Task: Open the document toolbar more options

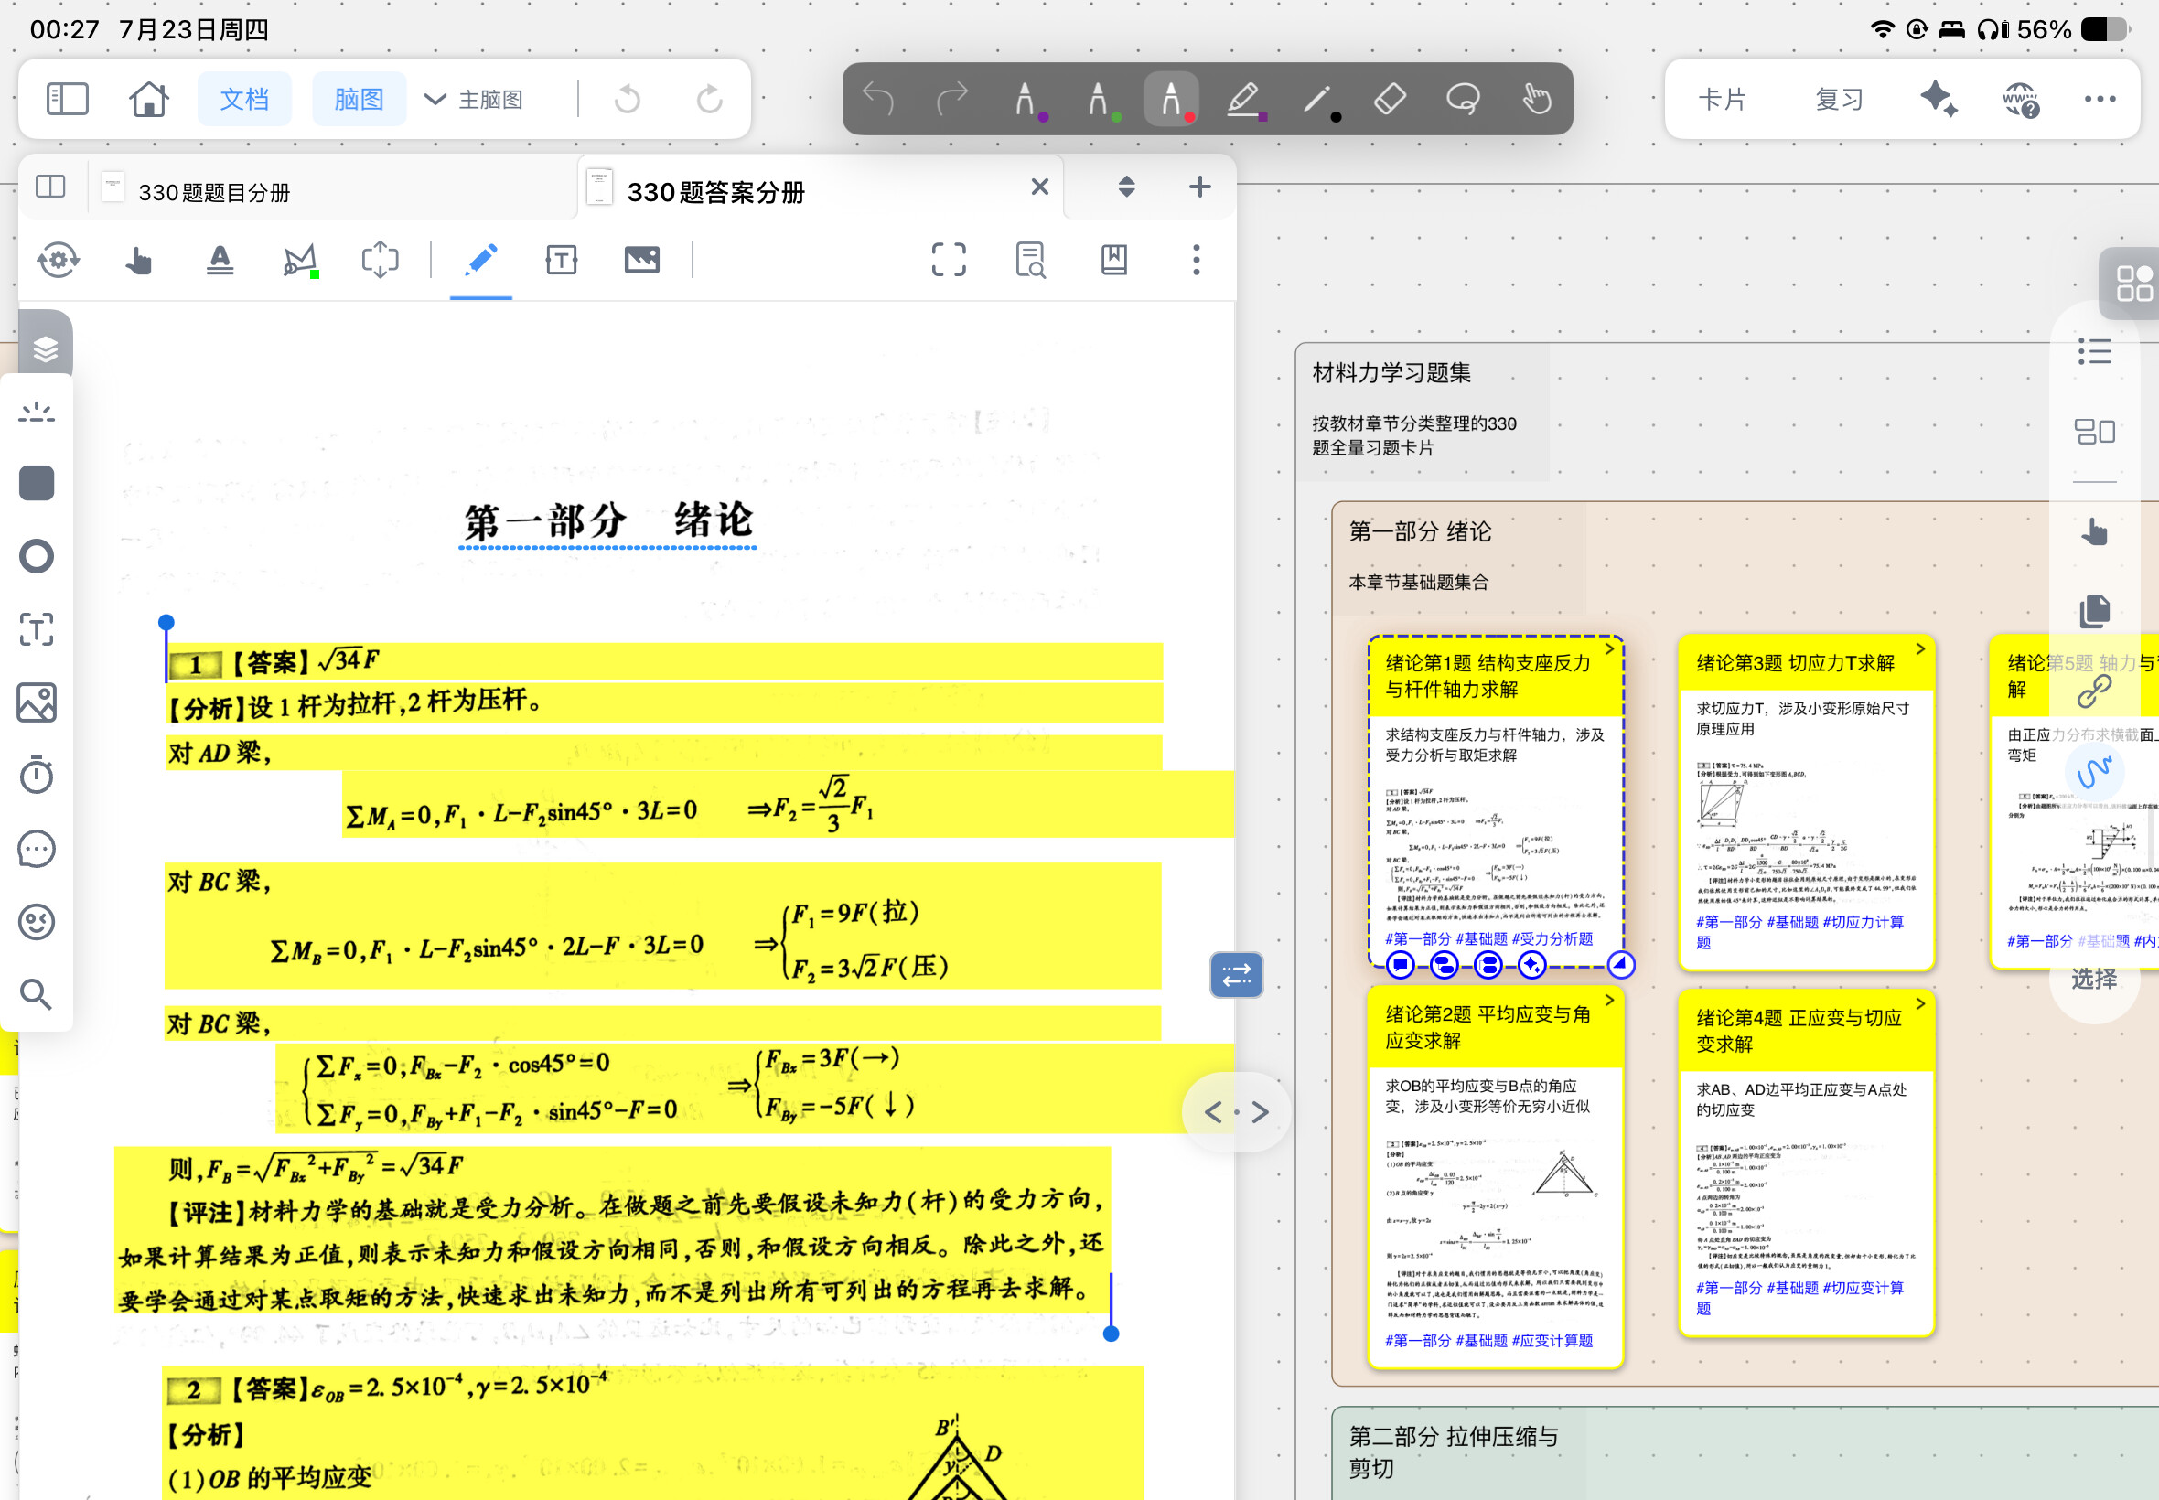Action: pos(1196,260)
